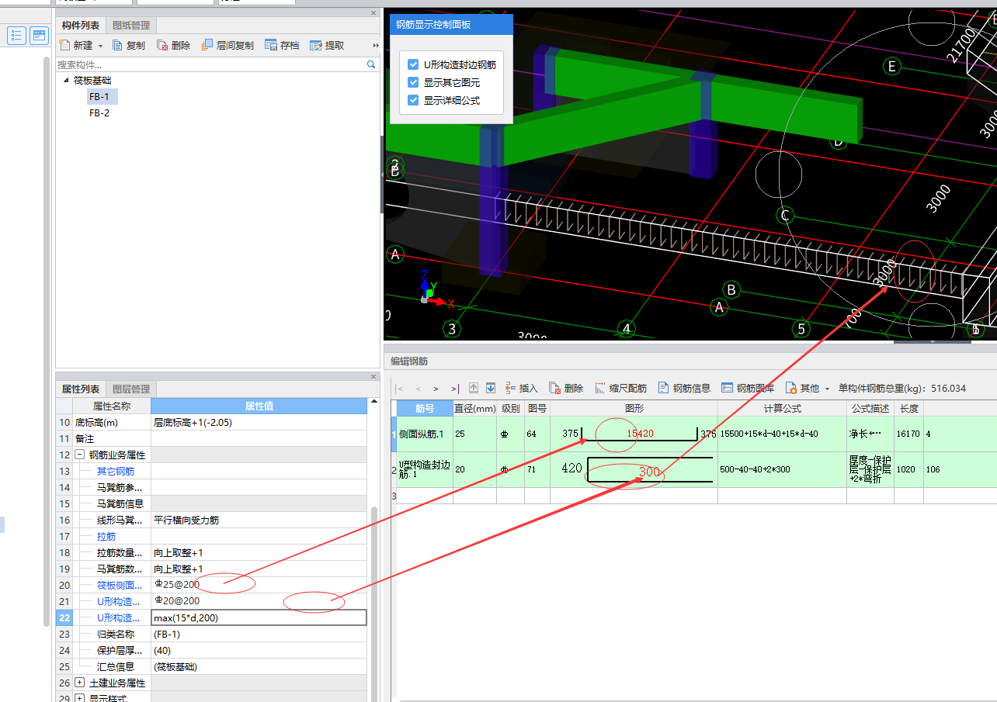Click the search magnifier in component search

point(371,65)
